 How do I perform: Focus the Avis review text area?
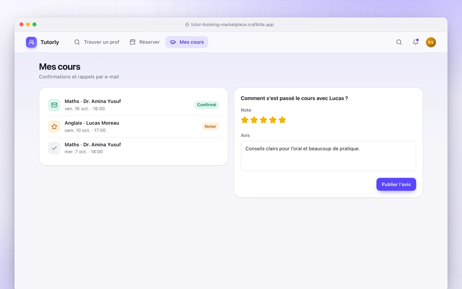click(328, 156)
